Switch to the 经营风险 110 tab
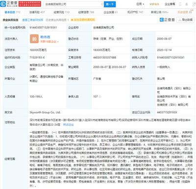Image resolution: width=196 pixels, height=189 pixels. [x=62, y=12]
